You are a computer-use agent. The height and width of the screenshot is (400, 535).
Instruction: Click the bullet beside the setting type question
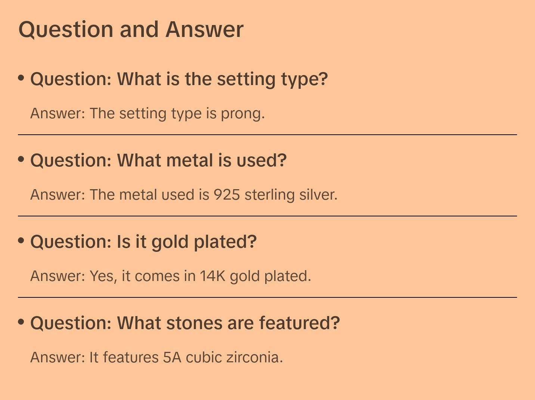(21, 78)
